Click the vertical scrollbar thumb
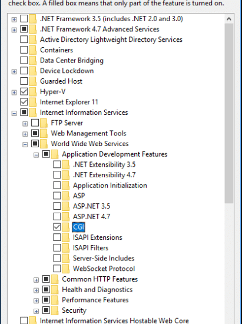 [x=229, y=113]
